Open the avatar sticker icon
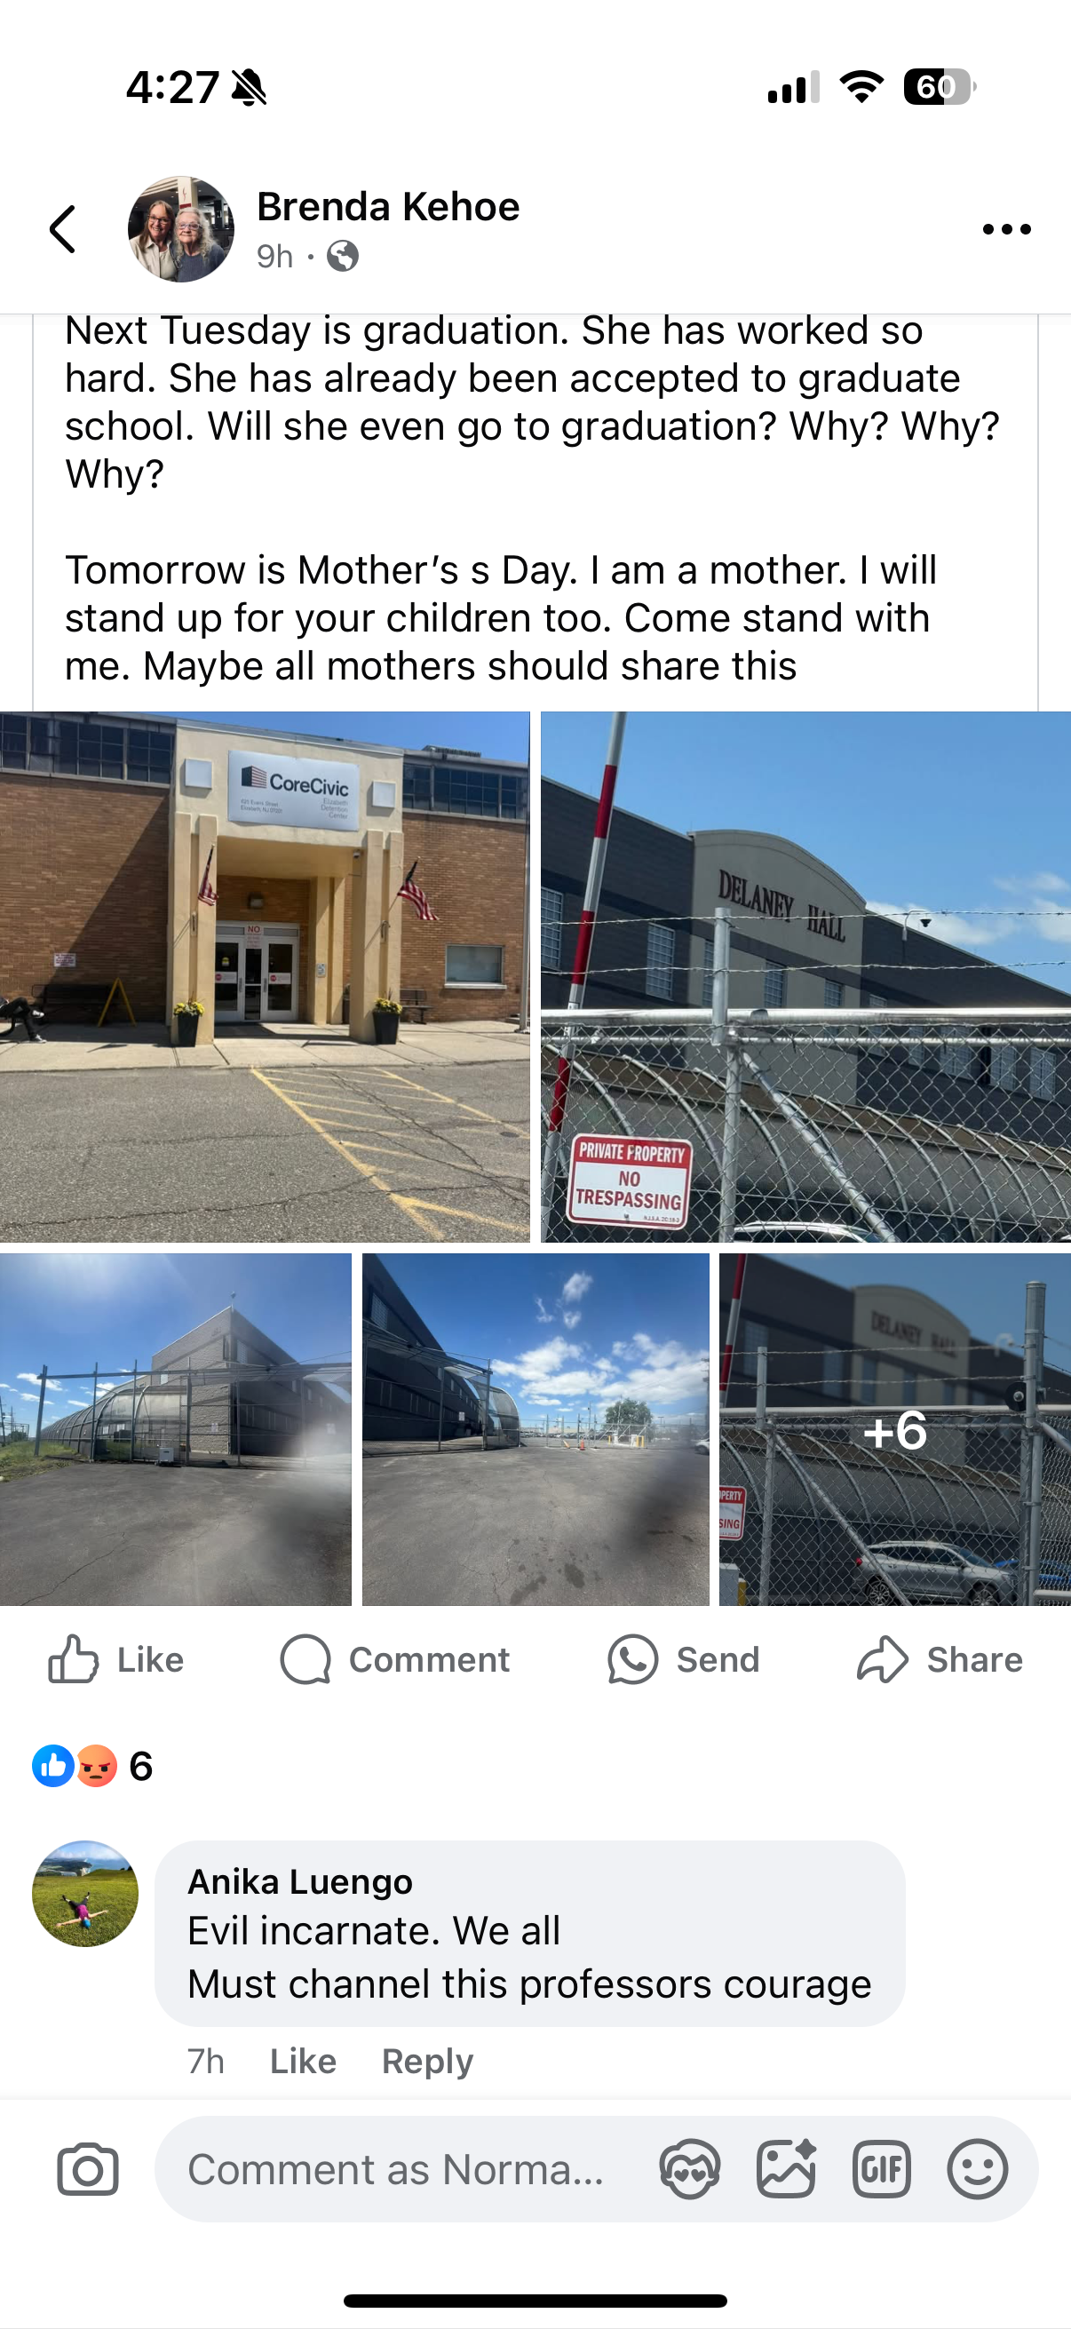Screen dimensions: 1071x2329 click(690, 2169)
